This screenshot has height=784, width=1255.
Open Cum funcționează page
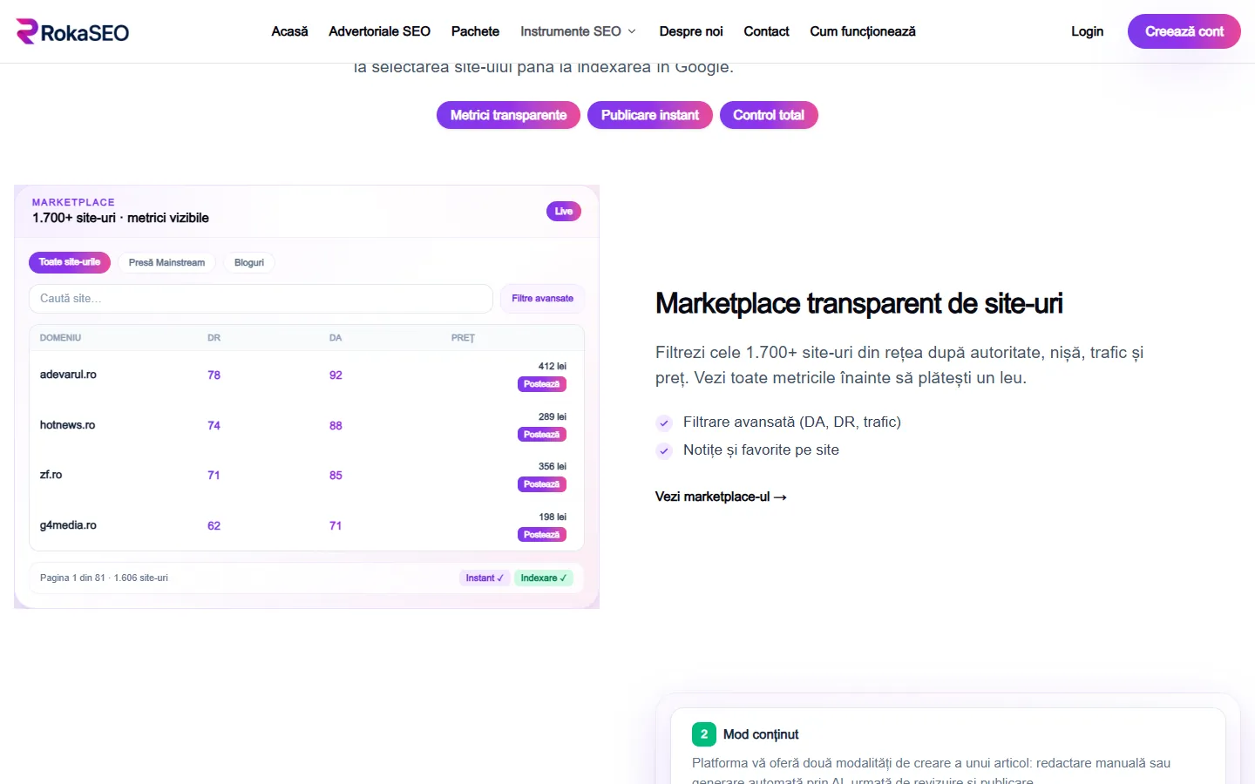(x=863, y=31)
